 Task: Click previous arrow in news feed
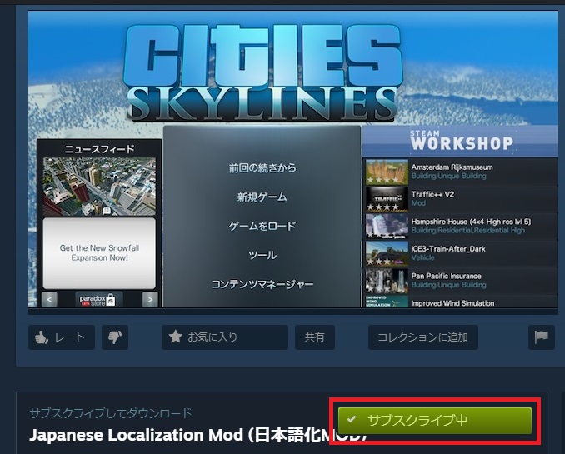(49, 299)
